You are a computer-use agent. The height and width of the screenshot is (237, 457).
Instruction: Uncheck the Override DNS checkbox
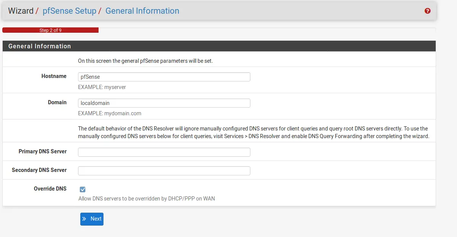(83, 189)
